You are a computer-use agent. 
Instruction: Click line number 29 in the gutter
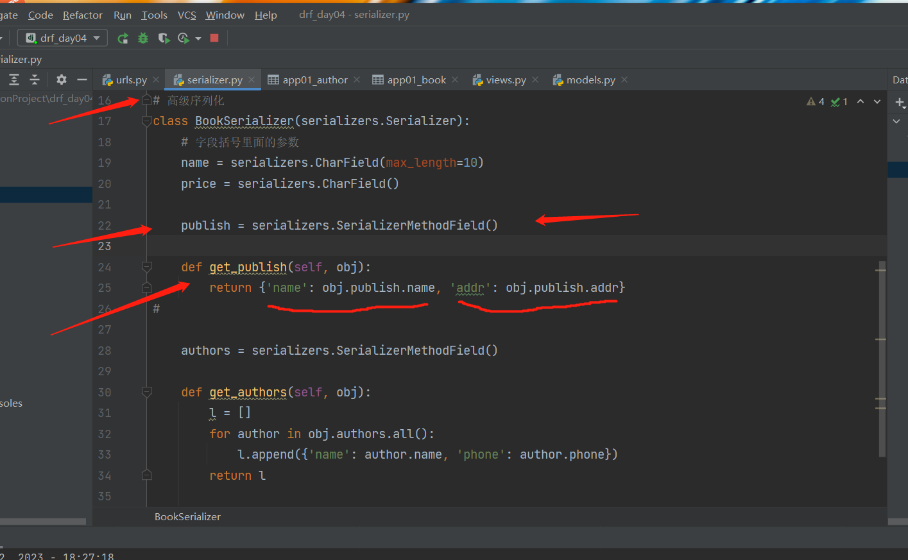[x=105, y=371]
